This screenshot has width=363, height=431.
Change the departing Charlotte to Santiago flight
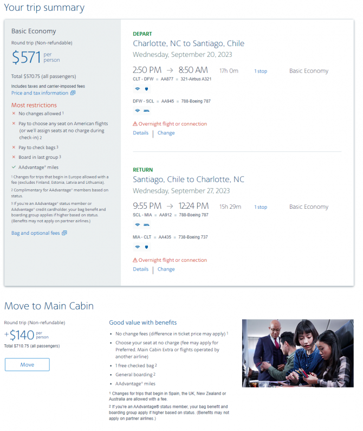166,133
